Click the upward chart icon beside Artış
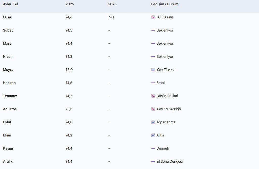259x169 pixels. pos(153,135)
